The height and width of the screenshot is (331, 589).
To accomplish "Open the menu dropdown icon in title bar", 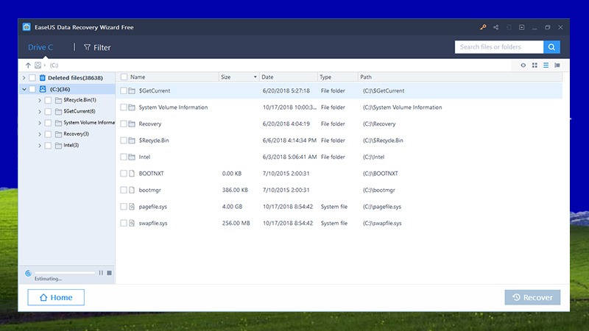I will click(522, 27).
